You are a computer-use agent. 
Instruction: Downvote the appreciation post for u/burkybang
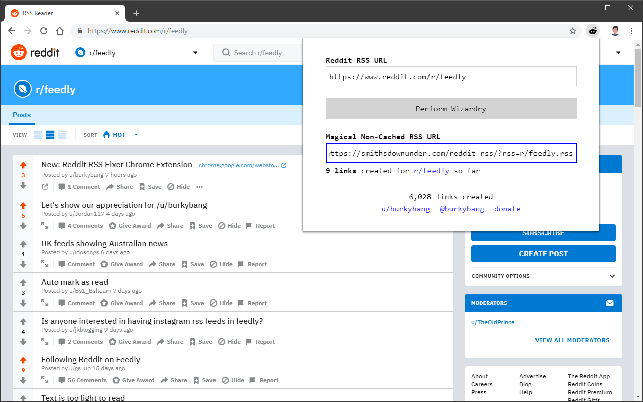pyautogui.click(x=23, y=225)
